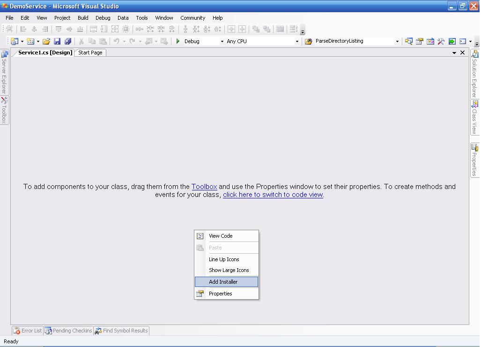This screenshot has width=481, height=347.
Task: Click the Send to Back icon
Action: pos(266,29)
